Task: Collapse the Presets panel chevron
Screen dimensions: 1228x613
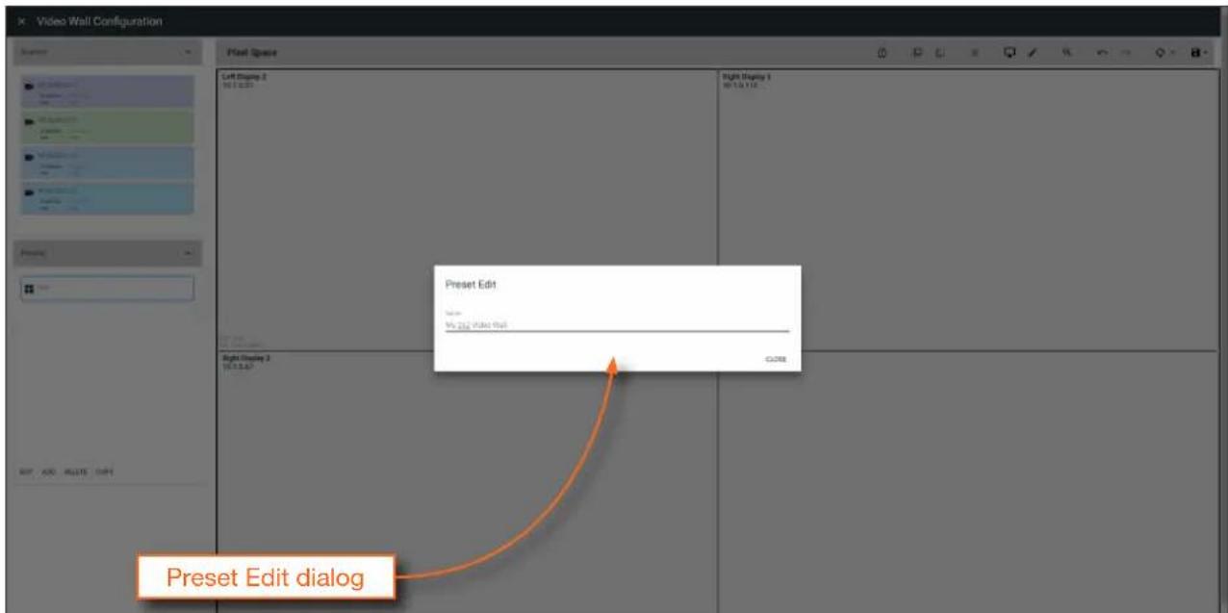Action: [x=188, y=254]
